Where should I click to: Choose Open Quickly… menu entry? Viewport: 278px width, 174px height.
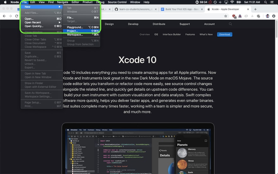[42, 26]
